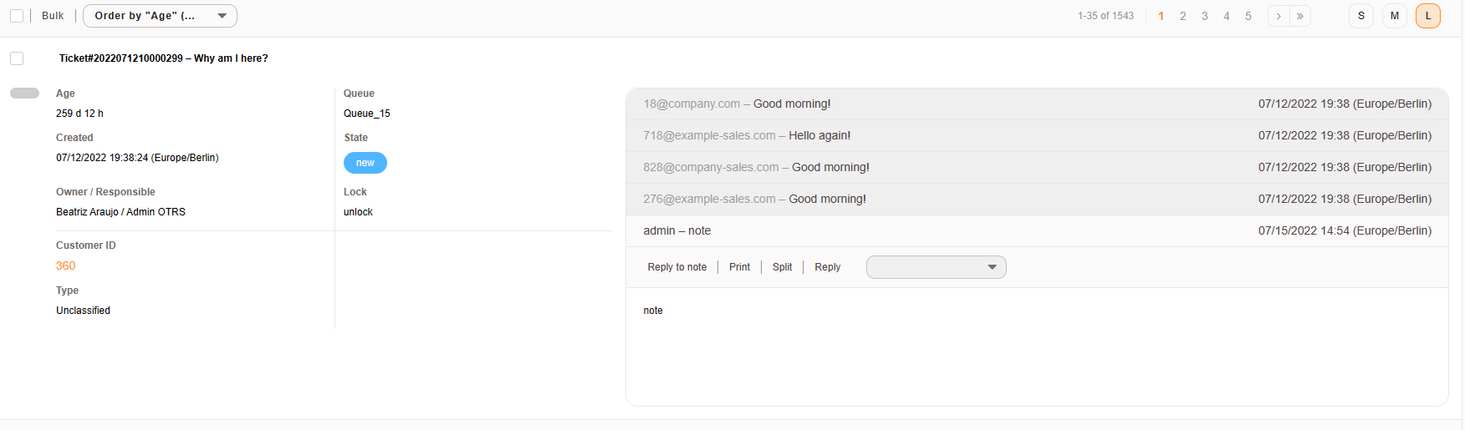Screen dimensions: 1465x430
Task: Expand article from 18@company.com
Action: coord(1036,104)
